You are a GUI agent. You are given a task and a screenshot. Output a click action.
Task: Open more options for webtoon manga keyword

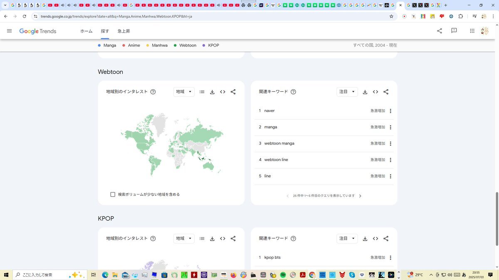390,144
